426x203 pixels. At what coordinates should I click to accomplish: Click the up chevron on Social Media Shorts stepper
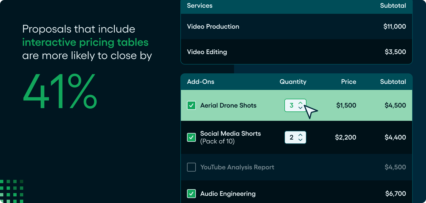coord(300,135)
